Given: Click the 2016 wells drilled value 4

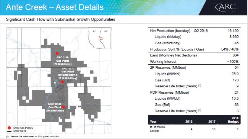Looking at the screenshot, I should pos(191,129).
